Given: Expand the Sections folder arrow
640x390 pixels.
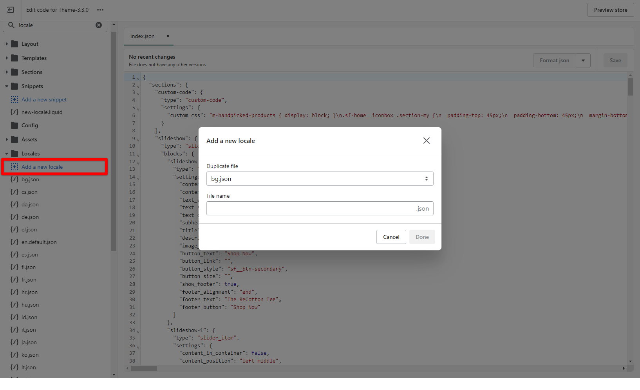Looking at the screenshot, I should coord(7,72).
